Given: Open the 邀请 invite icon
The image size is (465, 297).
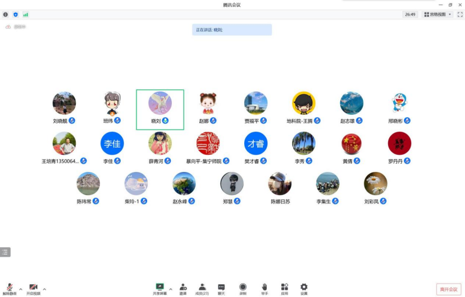Looking at the screenshot, I should (x=183, y=288).
